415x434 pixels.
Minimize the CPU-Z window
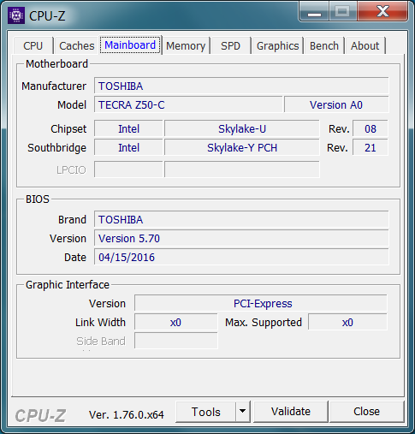click(314, 11)
